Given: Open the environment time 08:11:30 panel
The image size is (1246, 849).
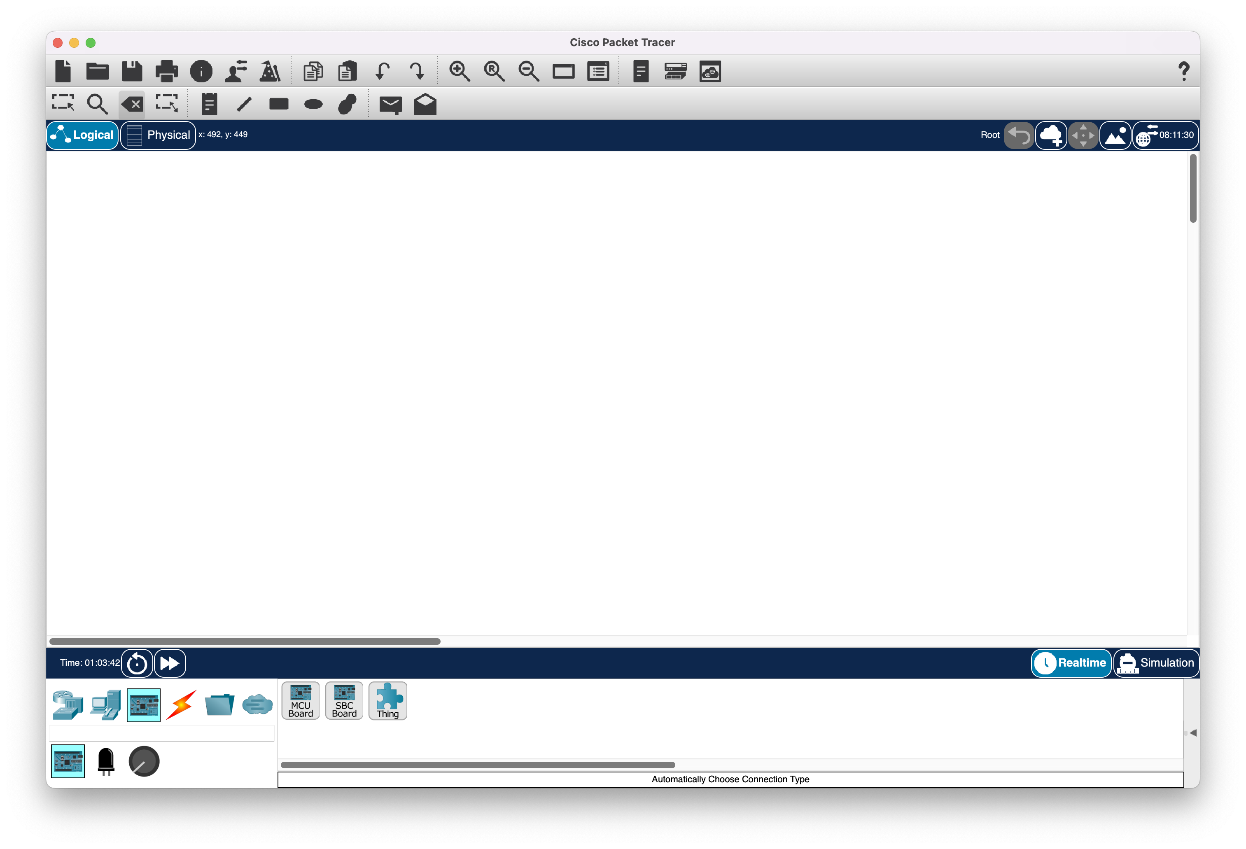Looking at the screenshot, I should (x=1166, y=135).
